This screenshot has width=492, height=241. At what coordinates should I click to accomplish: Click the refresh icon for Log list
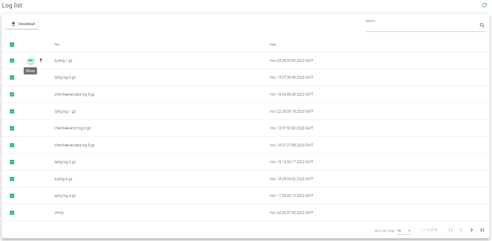(484, 5)
